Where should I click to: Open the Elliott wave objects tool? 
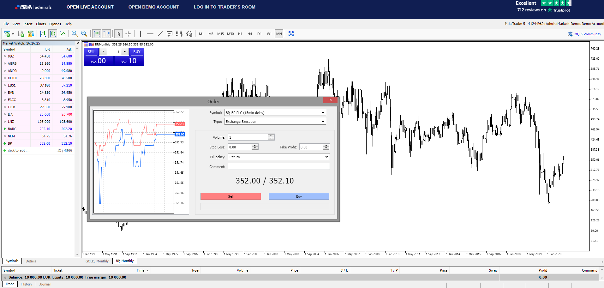coord(189,34)
